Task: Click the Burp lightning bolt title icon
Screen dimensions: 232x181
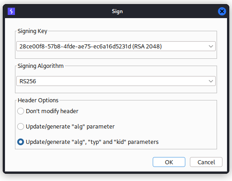Action: (11, 11)
